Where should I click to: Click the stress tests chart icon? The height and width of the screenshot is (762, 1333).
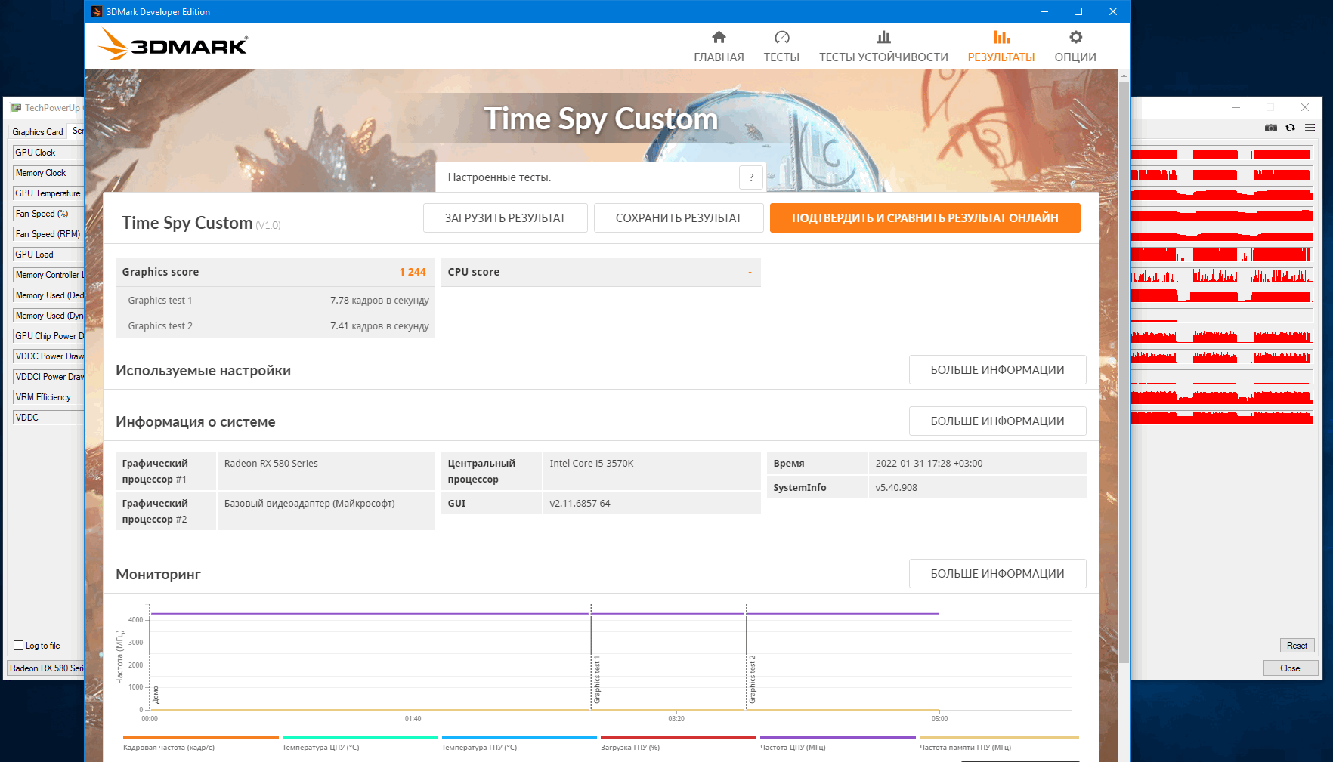(883, 37)
